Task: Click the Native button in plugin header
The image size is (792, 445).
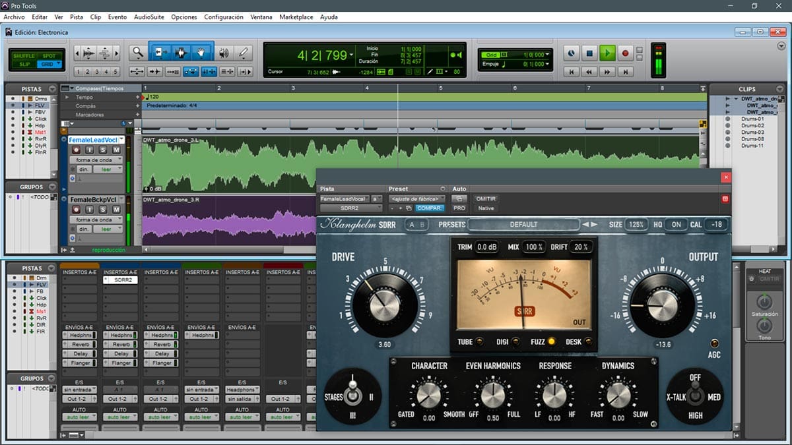Action: (x=486, y=208)
